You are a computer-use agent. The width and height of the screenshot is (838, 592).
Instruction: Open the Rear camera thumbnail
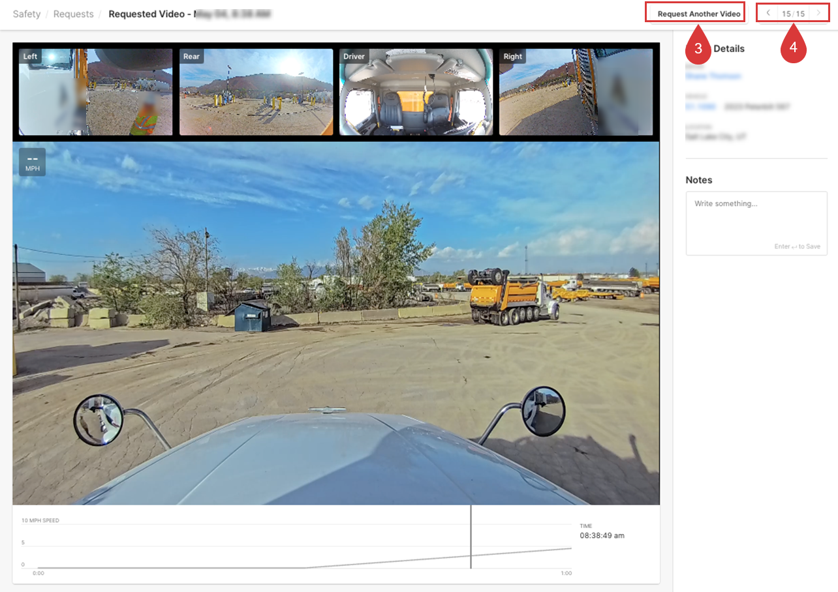point(256,92)
